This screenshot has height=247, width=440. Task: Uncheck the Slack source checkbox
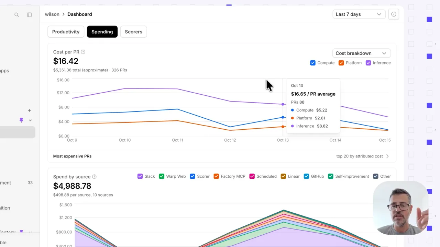[x=140, y=176]
